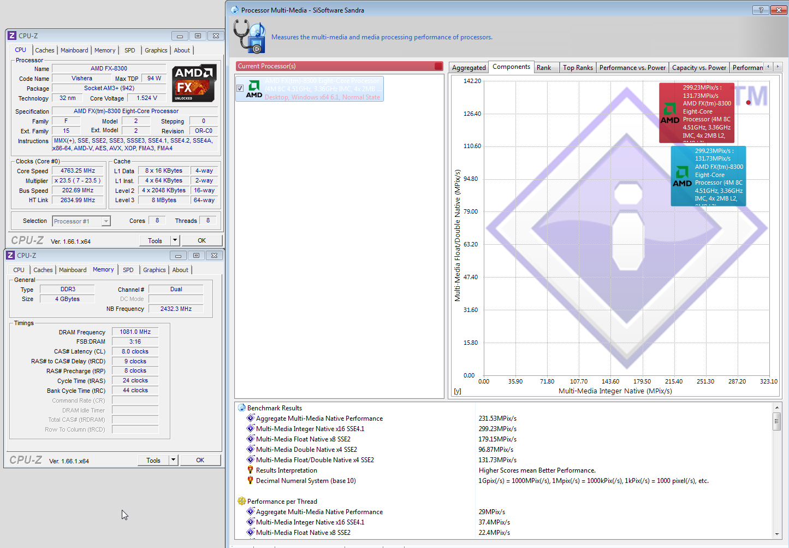789x548 pixels.
Task: Switch to CPU tab in lower CPU-Z
Action: click(x=19, y=270)
